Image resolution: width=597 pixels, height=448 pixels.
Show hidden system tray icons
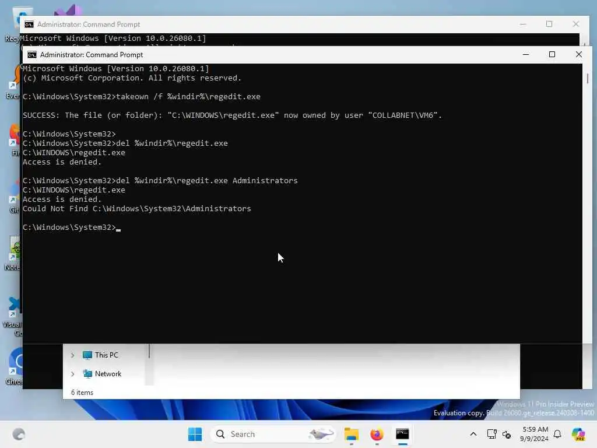(x=473, y=434)
